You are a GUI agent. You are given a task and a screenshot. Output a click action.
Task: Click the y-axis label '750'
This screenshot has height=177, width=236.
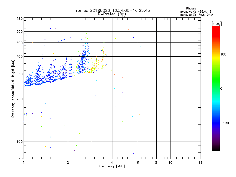pos(19,19)
